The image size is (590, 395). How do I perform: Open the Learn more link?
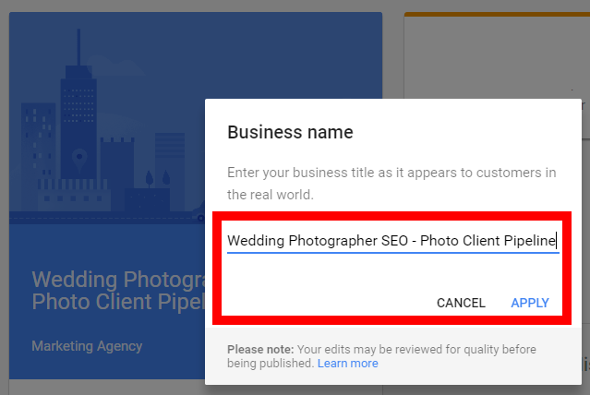click(348, 364)
